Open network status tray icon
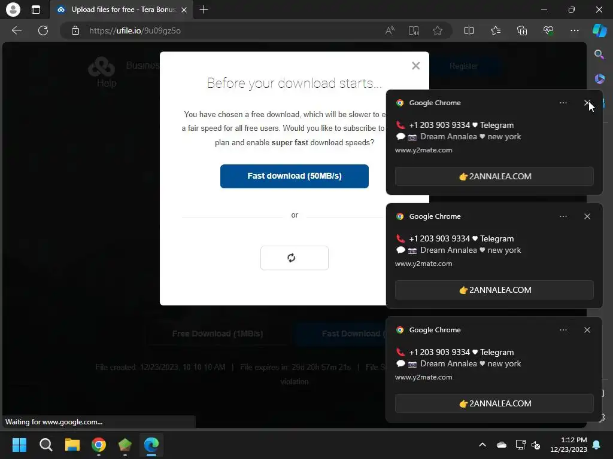The image size is (613, 459). 520,445
